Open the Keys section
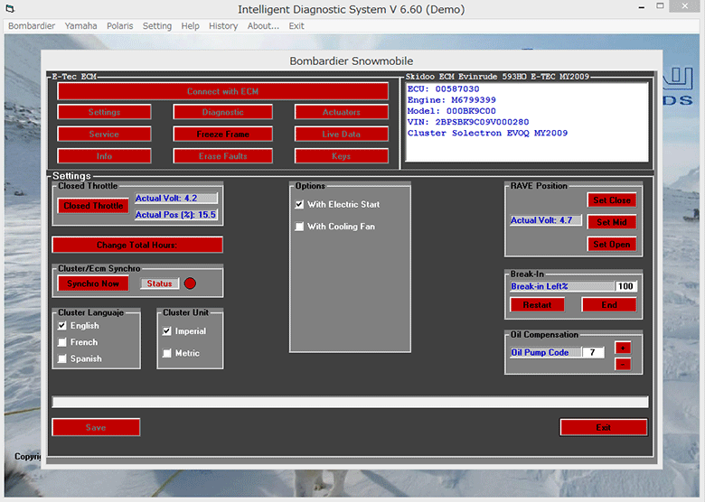This screenshot has height=502, width=705. (x=342, y=156)
